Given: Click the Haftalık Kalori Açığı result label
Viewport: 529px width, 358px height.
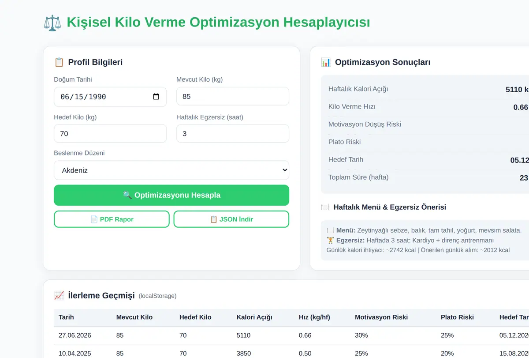Looking at the screenshot, I should click(x=358, y=89).
